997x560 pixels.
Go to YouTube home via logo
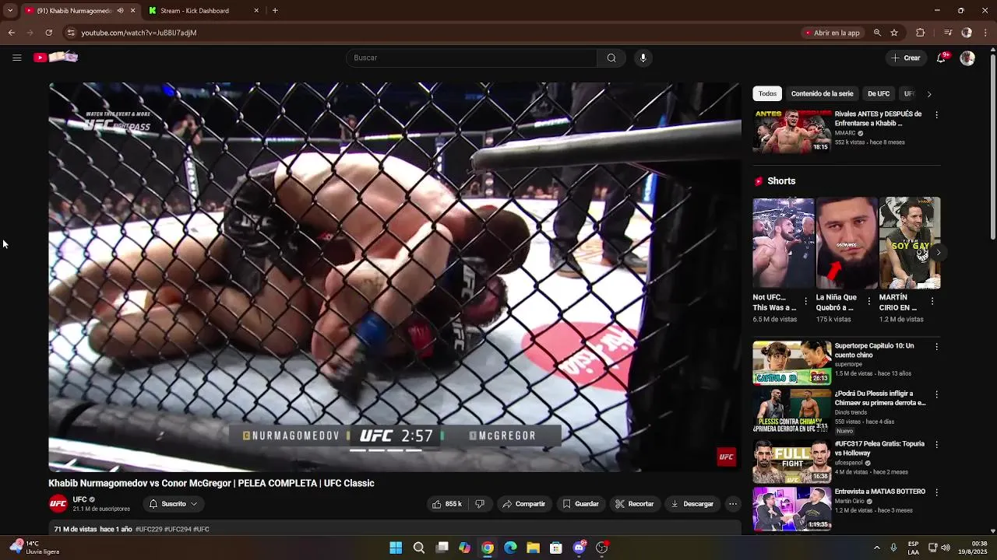coord(55,58)
